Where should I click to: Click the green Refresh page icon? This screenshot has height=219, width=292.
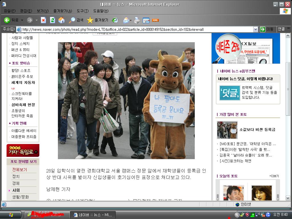tap(52, 20)
